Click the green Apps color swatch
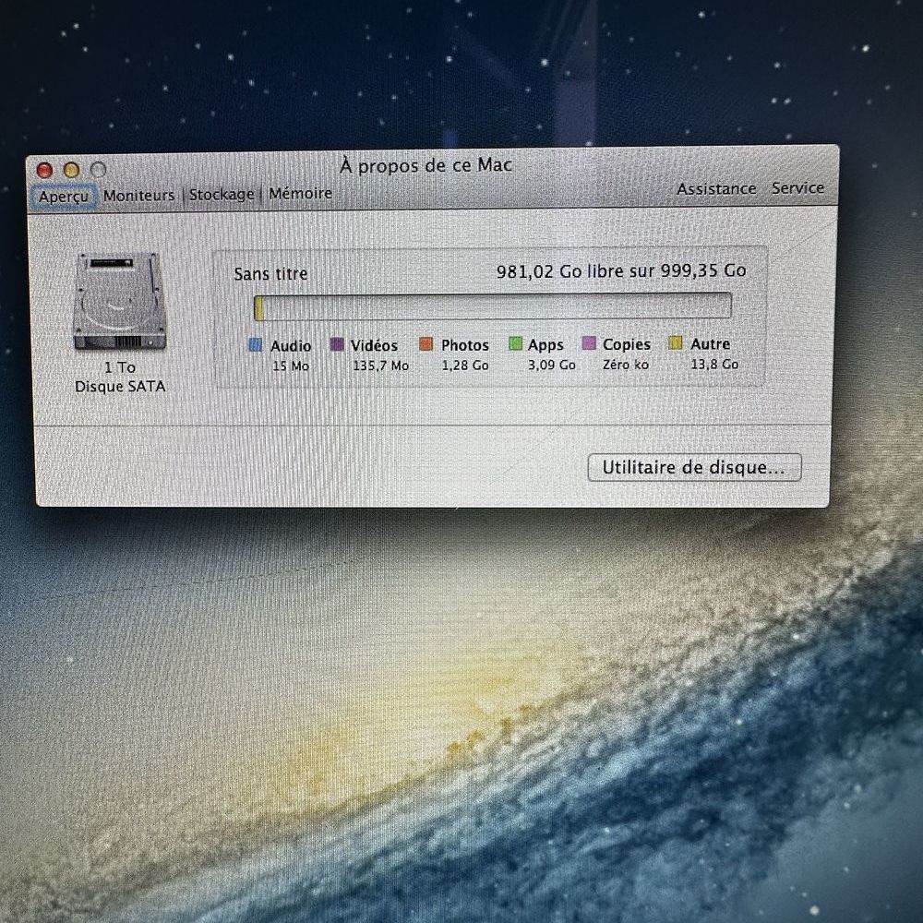Viewport: 923px width, 923px height. [515, 343]
